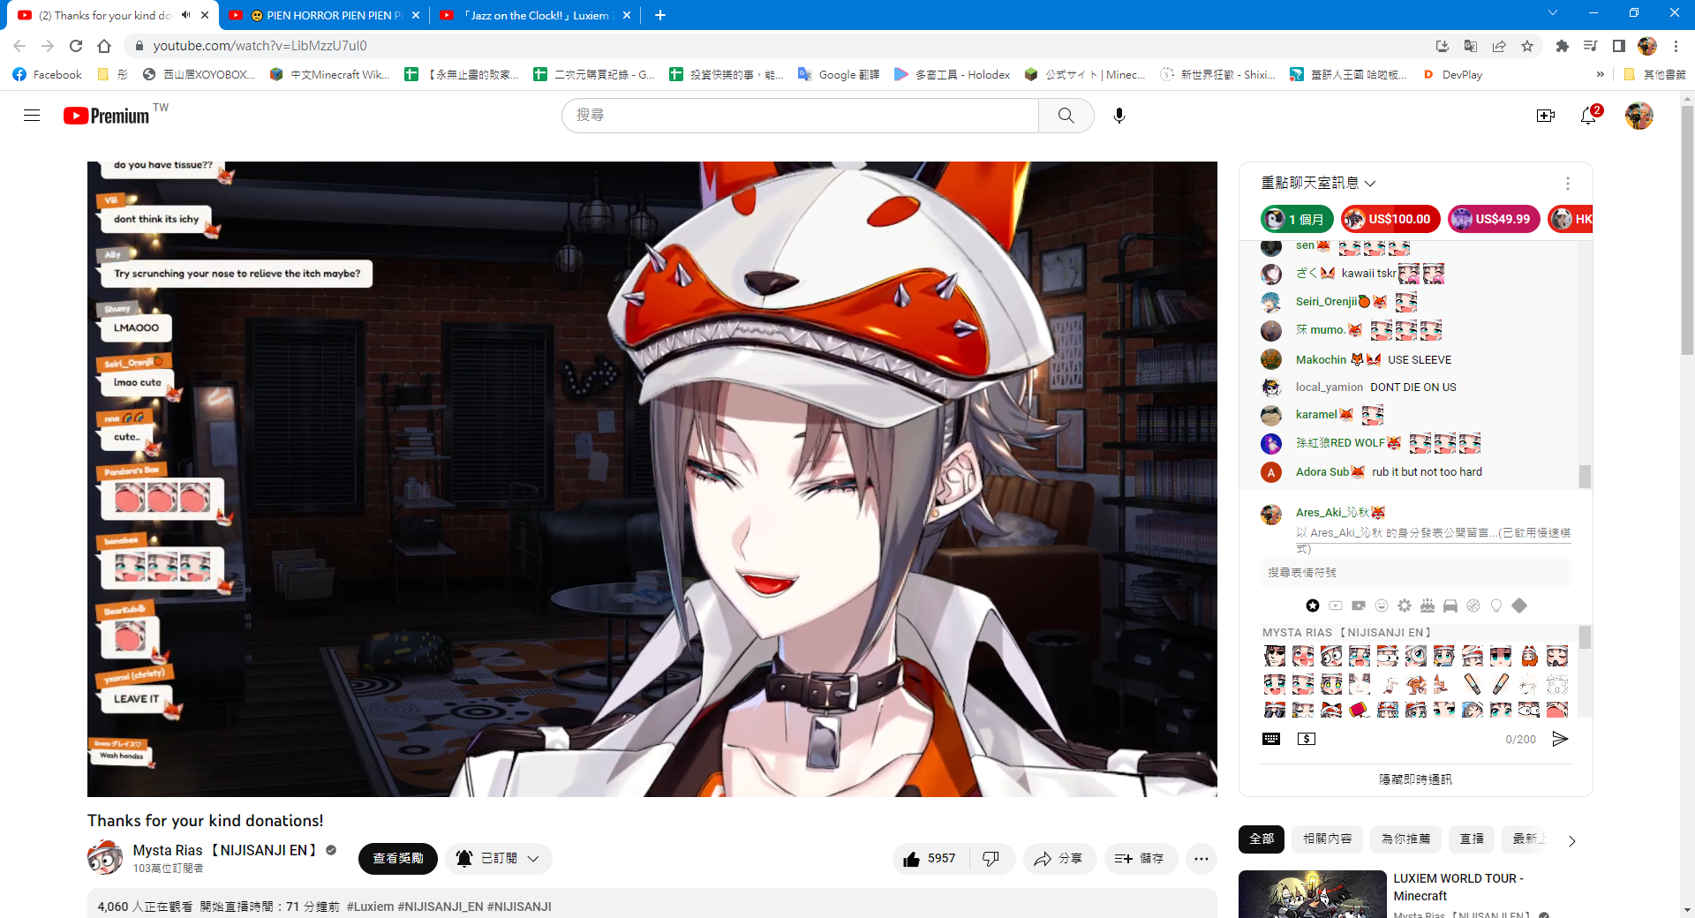This screenshot has height=918, width=1695.
Task: Save the video to a playlist
Action: tap(1141, 859)
